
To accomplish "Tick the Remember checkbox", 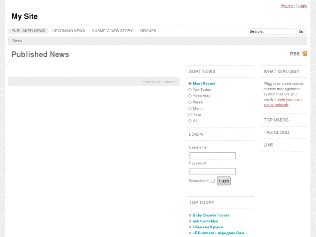I will 213,181.
